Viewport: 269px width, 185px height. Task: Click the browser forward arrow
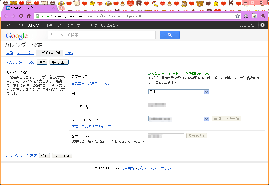(x=13, y=16)
